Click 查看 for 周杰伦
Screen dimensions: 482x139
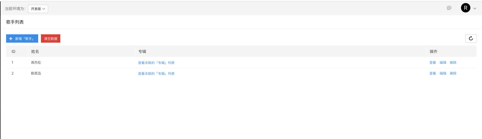click(433, 63)
